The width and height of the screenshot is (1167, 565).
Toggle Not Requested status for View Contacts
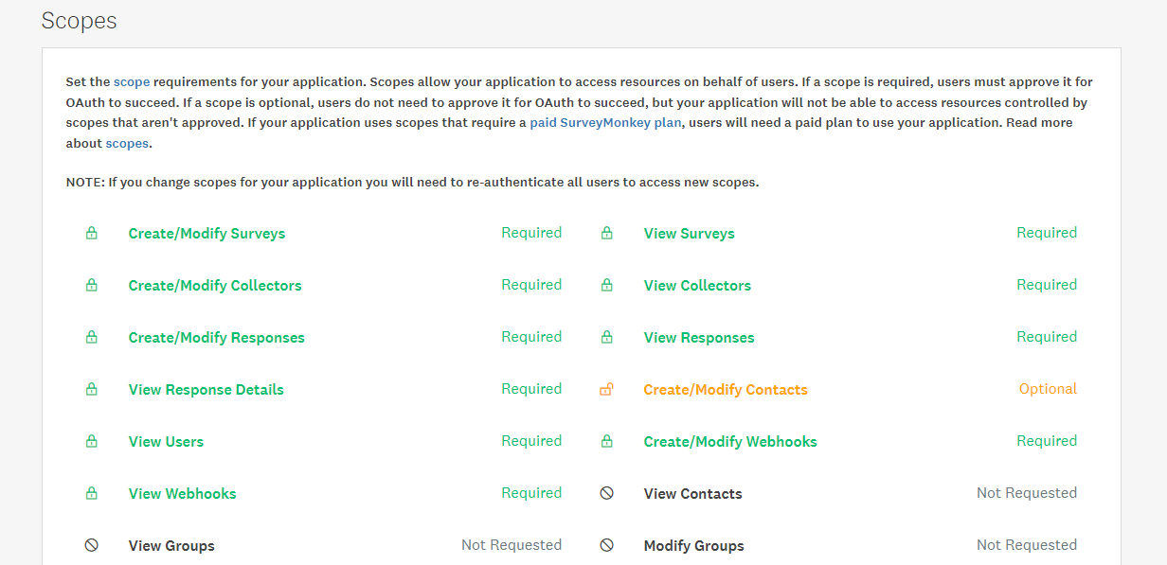tap(1026, 493)
